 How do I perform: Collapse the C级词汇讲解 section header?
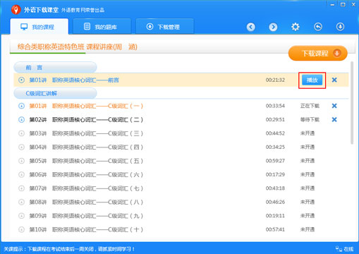55,93
